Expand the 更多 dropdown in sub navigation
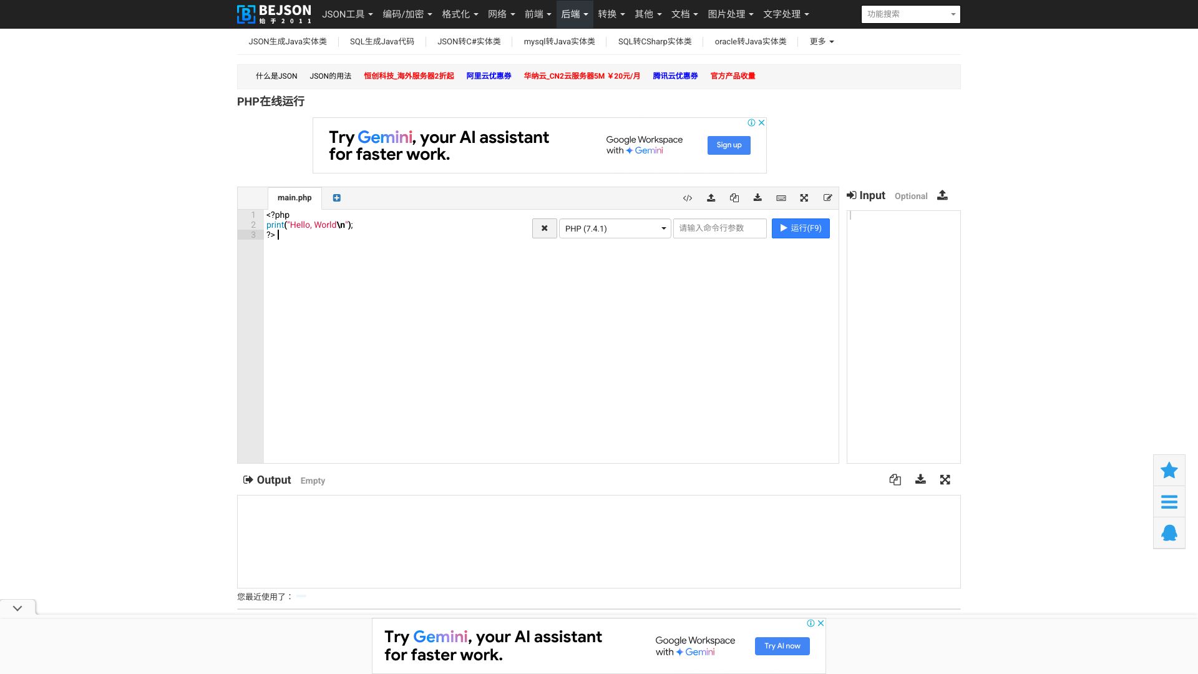This screenshot has width=1198, height=674. click(821, 41)
